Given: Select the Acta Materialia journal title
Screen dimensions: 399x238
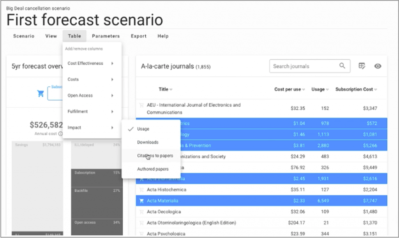Looking at the screenshot, I should (162, 201).
